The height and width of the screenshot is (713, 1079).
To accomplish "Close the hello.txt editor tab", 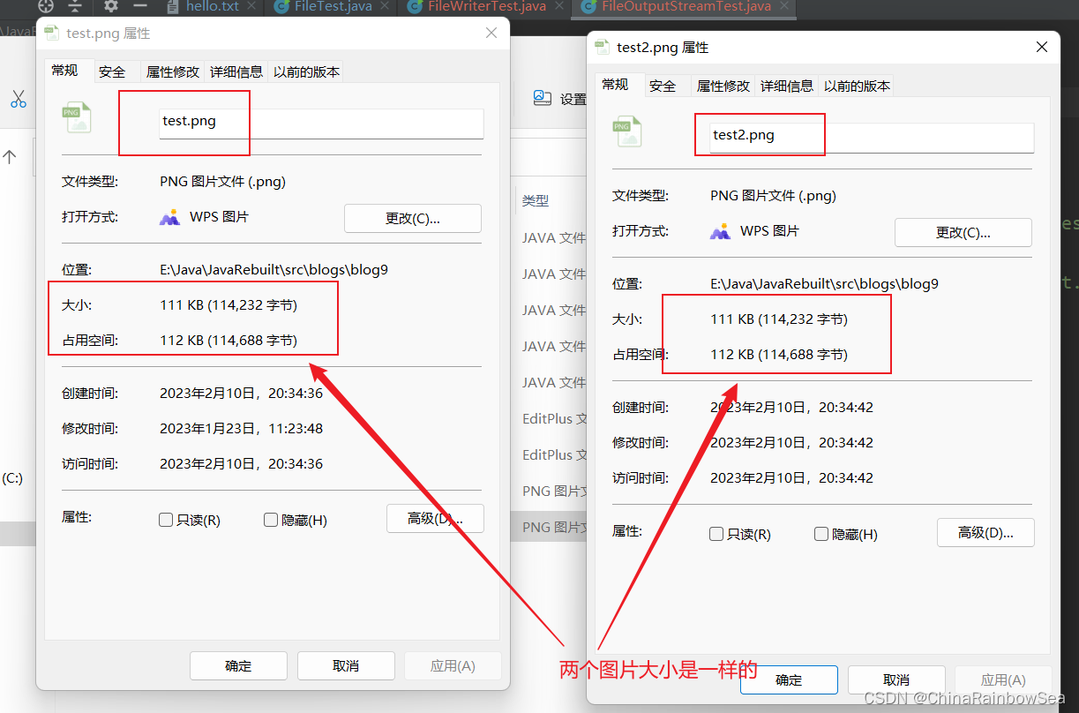I will [251, 6].
